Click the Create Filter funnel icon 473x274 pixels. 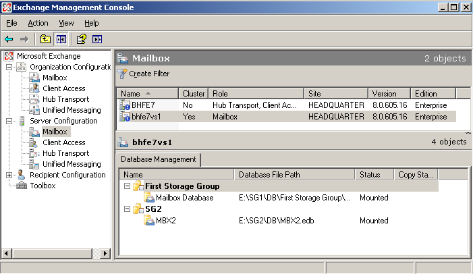pos(122,74)
